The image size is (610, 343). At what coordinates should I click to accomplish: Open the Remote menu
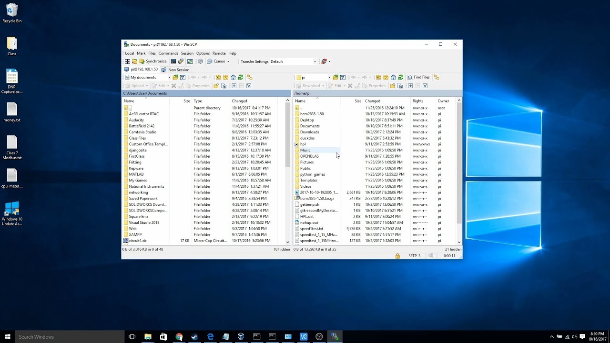click(219, 53)
